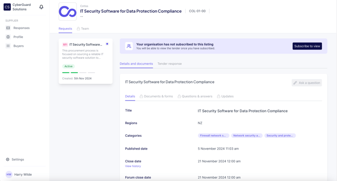Open the notifications bell icon
337x181 pixels.
[x=41, y=7]
